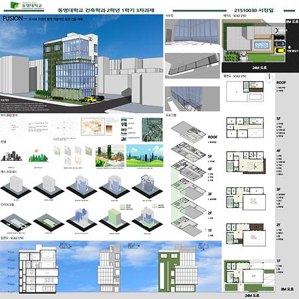Click the Tongmyong University logo at top left
The height and width of the screenshot is (299, 299).
click(27, 5)
